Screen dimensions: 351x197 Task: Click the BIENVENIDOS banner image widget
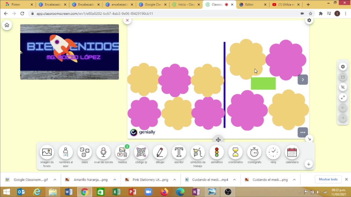(x=69, y=52)
